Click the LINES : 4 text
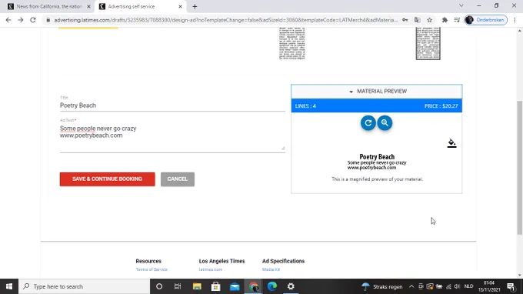 (305, 106)
